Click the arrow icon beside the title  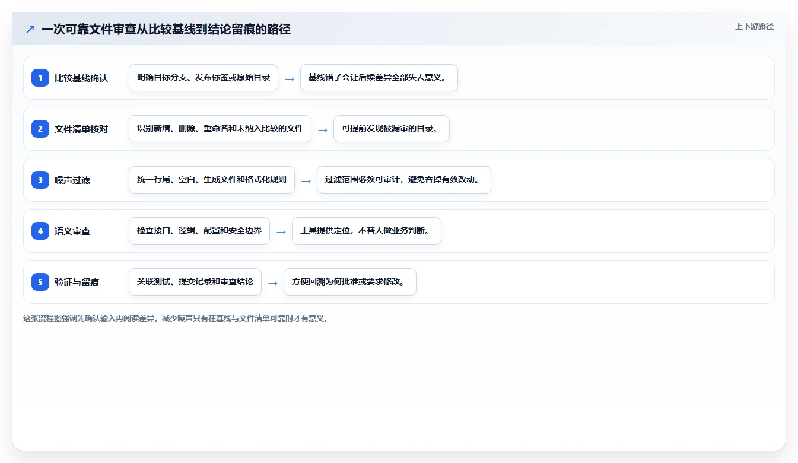click(x=30, y=29)
